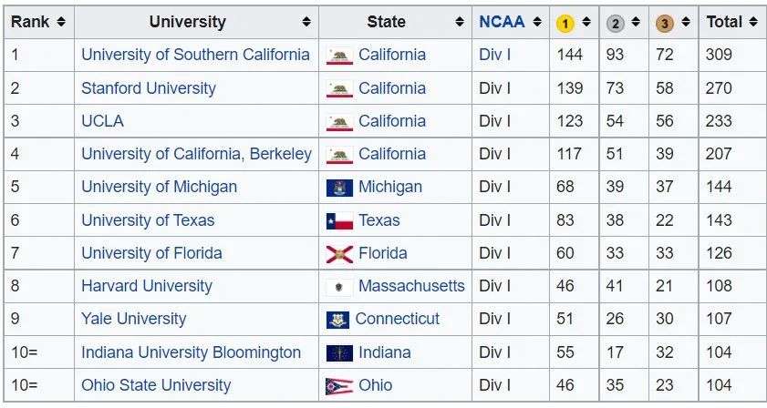Open Indiana University Bloomington link
767x408 pixels.
coord(191,352)
